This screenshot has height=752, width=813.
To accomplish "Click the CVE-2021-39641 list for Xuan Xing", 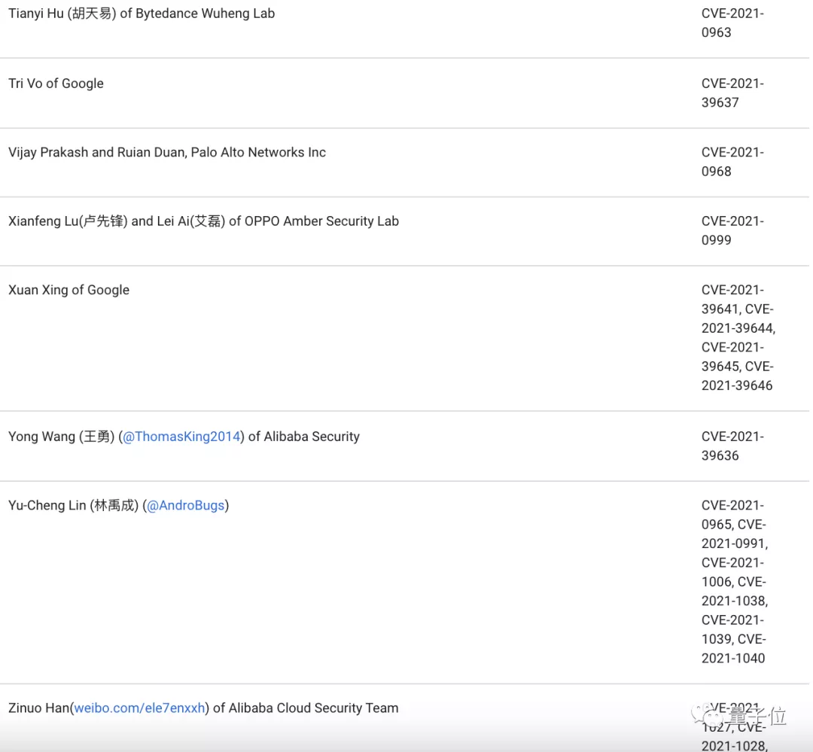I will click(x=737, y=337).
